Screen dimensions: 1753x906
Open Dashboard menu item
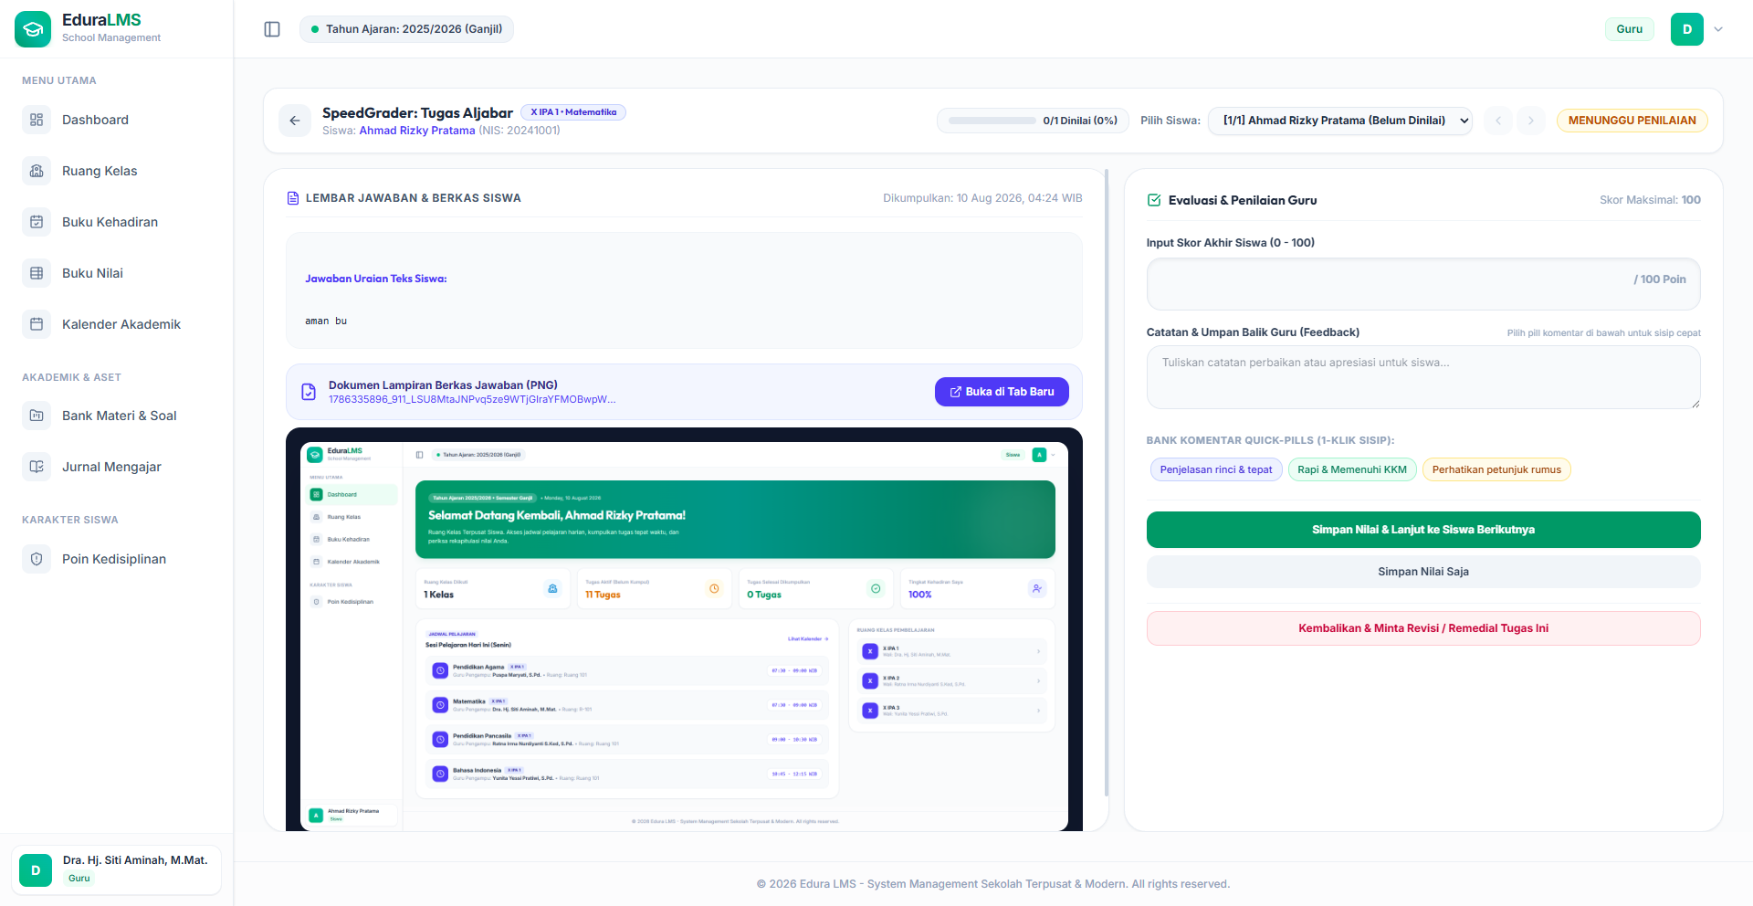pyautogui.click(x=117, y=120)
